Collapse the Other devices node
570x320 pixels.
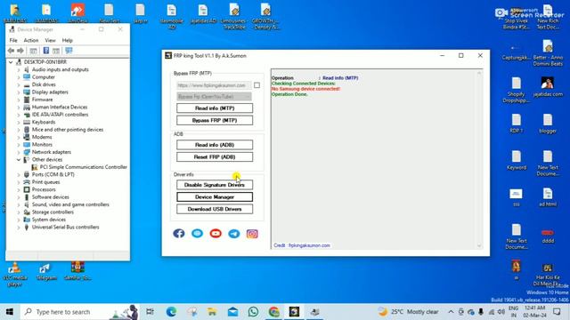[19, 160]
